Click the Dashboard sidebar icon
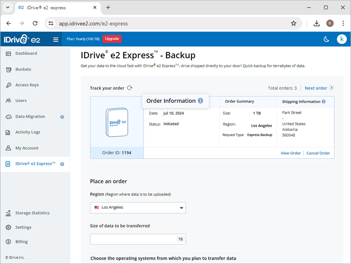351x264 pixels. (8, 54)
